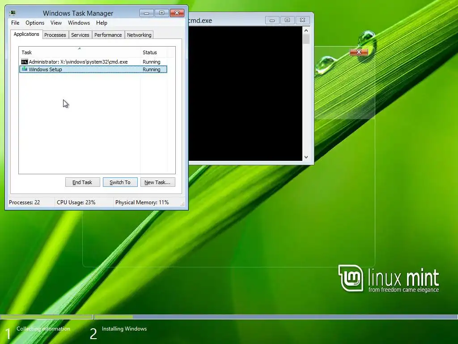This screenshot has width=458, height=344.
Task: Open the View menu
Action: pyautogui.click(x=56, y=23)
